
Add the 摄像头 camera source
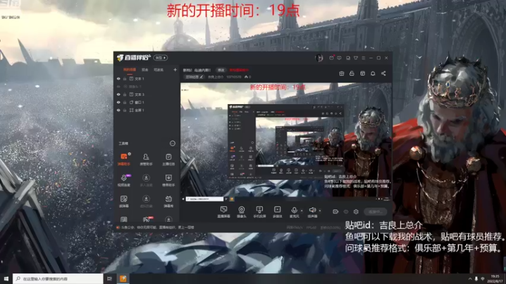tap(242, 212)
